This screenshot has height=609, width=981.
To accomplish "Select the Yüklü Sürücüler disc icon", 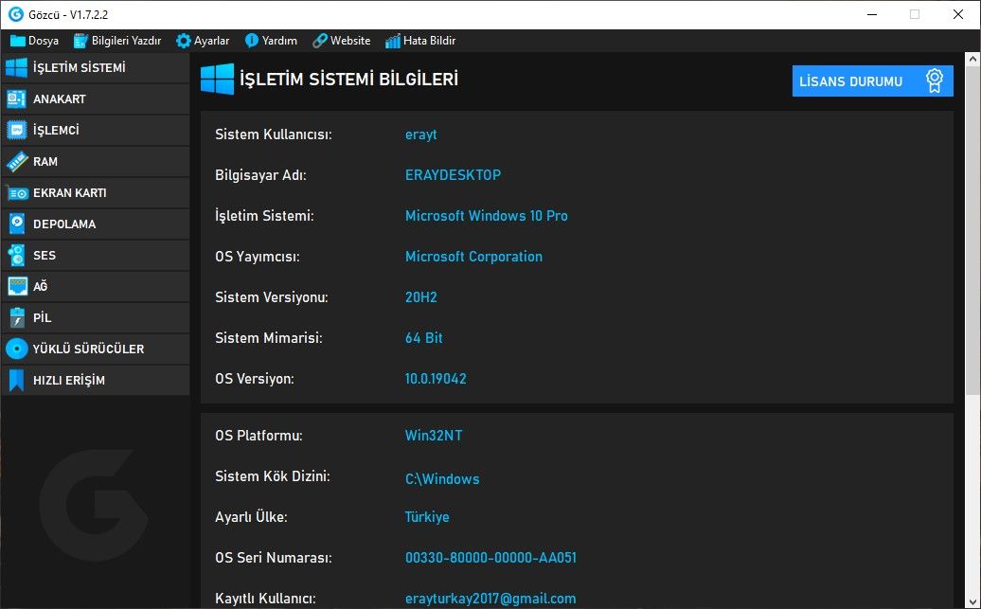I will tap(17, 349).
